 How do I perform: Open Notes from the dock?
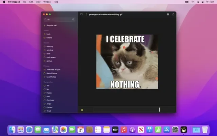click(106, 130)
